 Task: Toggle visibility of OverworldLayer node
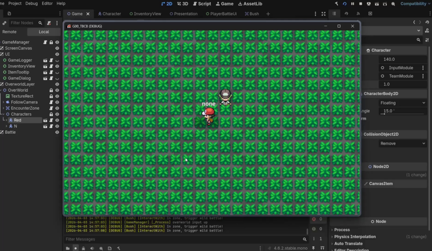point(57,84)
